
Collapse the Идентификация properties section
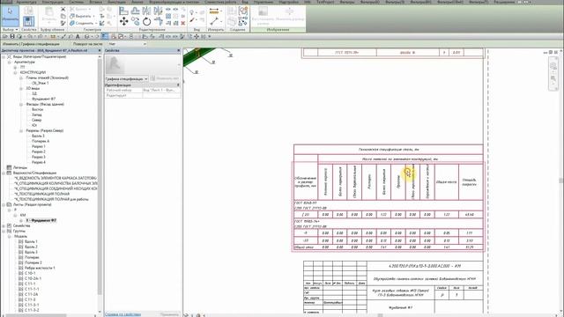coord(178,85)
